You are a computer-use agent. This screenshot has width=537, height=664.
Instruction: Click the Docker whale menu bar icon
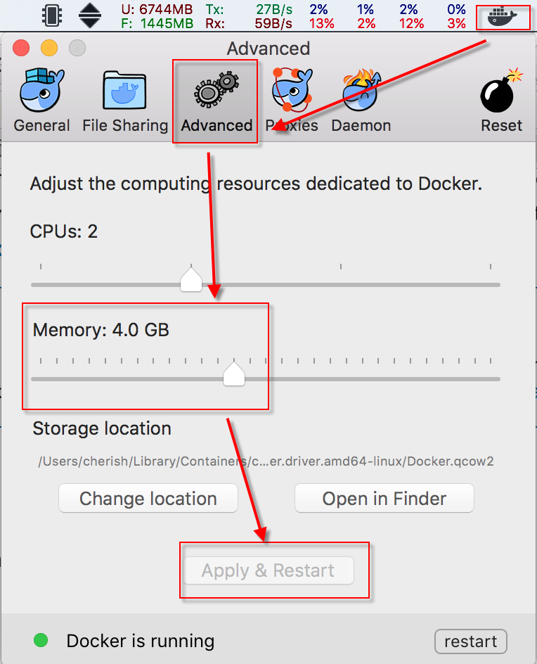[503, 17]
